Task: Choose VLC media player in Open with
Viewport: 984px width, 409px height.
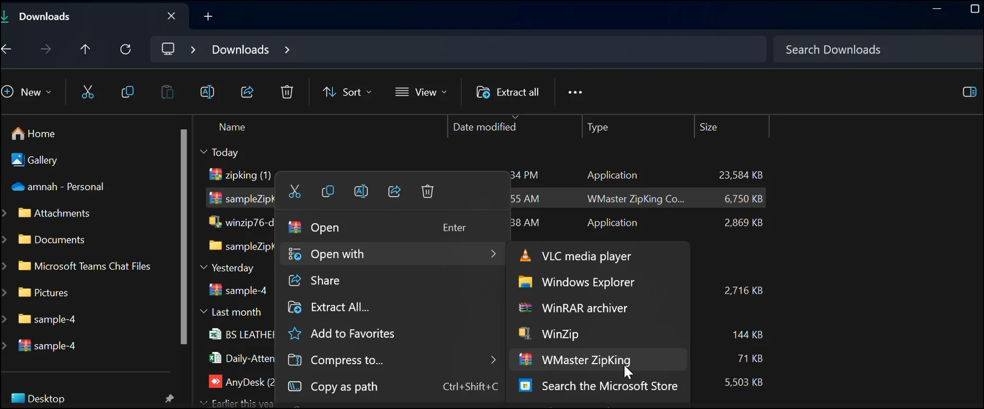Action: 598,256
